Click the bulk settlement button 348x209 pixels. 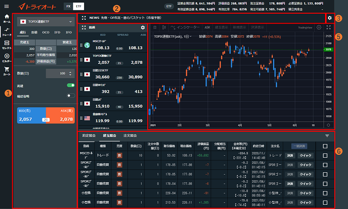[299, 146]
